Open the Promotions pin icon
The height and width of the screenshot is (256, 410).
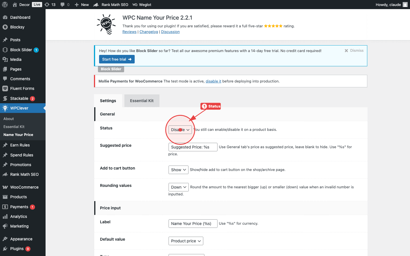pyautogui.click(x=5, y=165)
